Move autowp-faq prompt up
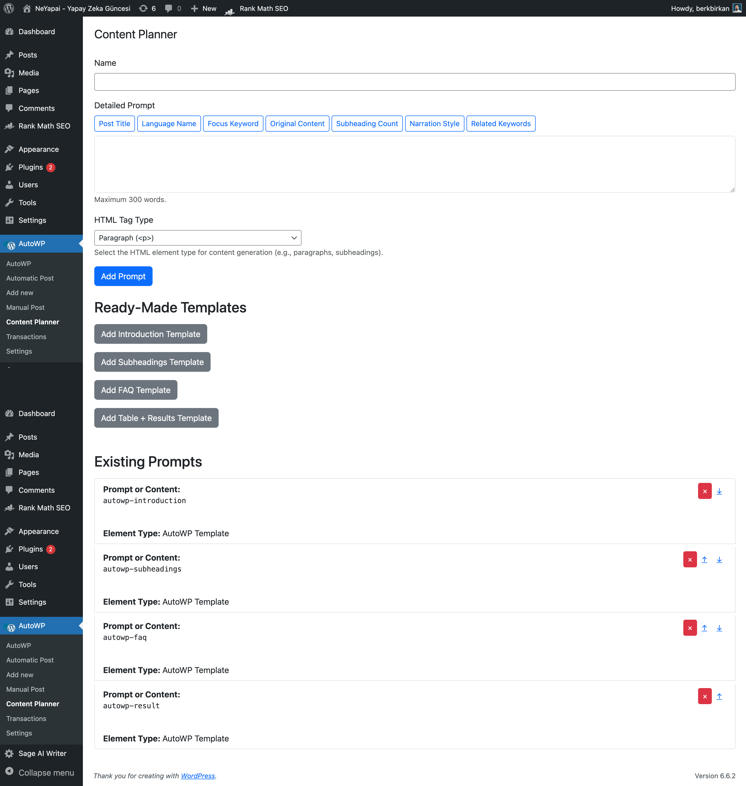The width and height of the screenshot is (746, 786). pyautogui.click(x=704, y=628)
